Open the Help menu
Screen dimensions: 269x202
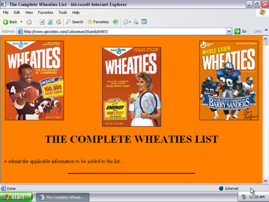point(76,12)
